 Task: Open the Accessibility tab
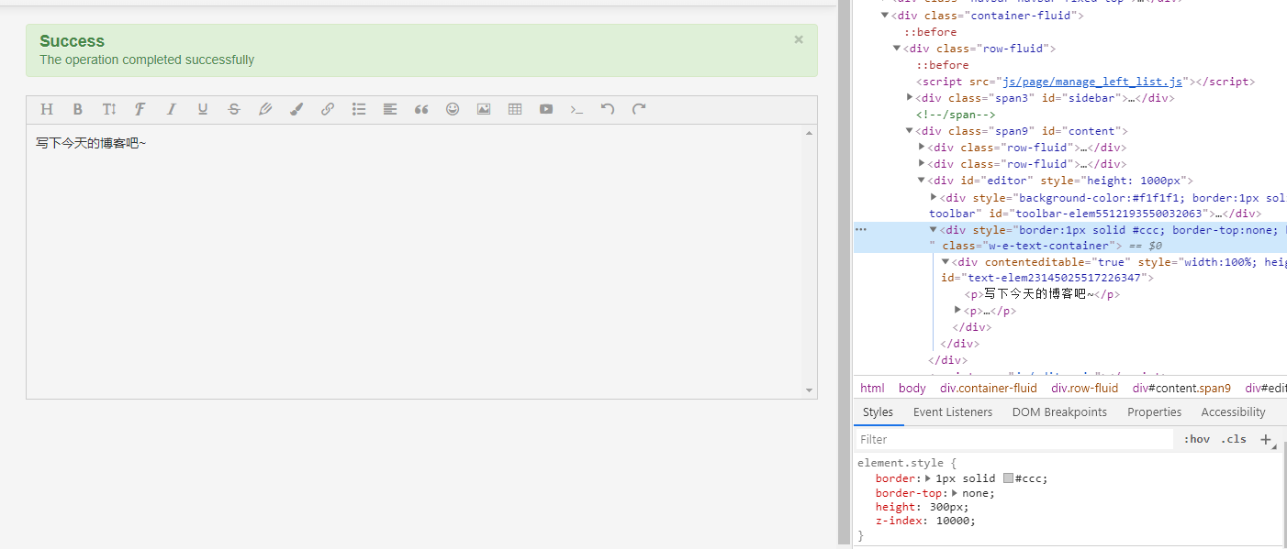1233,412
